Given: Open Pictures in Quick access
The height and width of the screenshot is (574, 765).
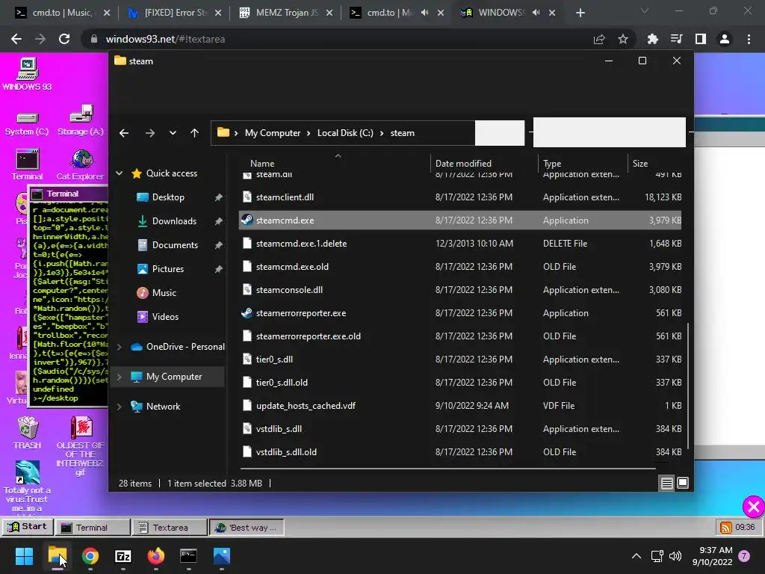Looking at the screenshot, I should (168, 269).
